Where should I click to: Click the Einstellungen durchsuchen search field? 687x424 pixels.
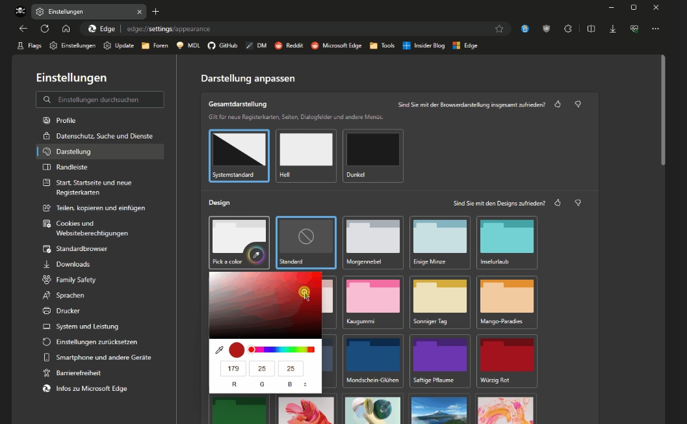click(100, 99)
